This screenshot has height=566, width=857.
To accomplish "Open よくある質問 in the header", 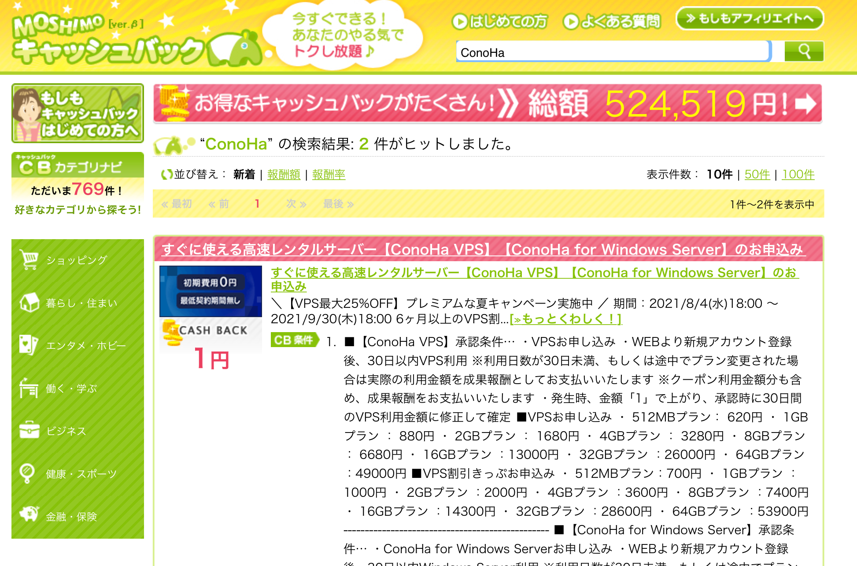I will pyautogui.click(x=612, y=21).
